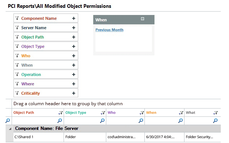Sort by the What column header
The height and width of the screenshot is (143, 229).
(x=190, y=113)
